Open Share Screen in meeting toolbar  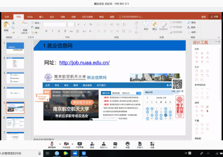80,145
